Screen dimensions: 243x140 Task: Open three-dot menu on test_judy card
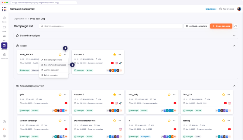[x=174, y=95]
